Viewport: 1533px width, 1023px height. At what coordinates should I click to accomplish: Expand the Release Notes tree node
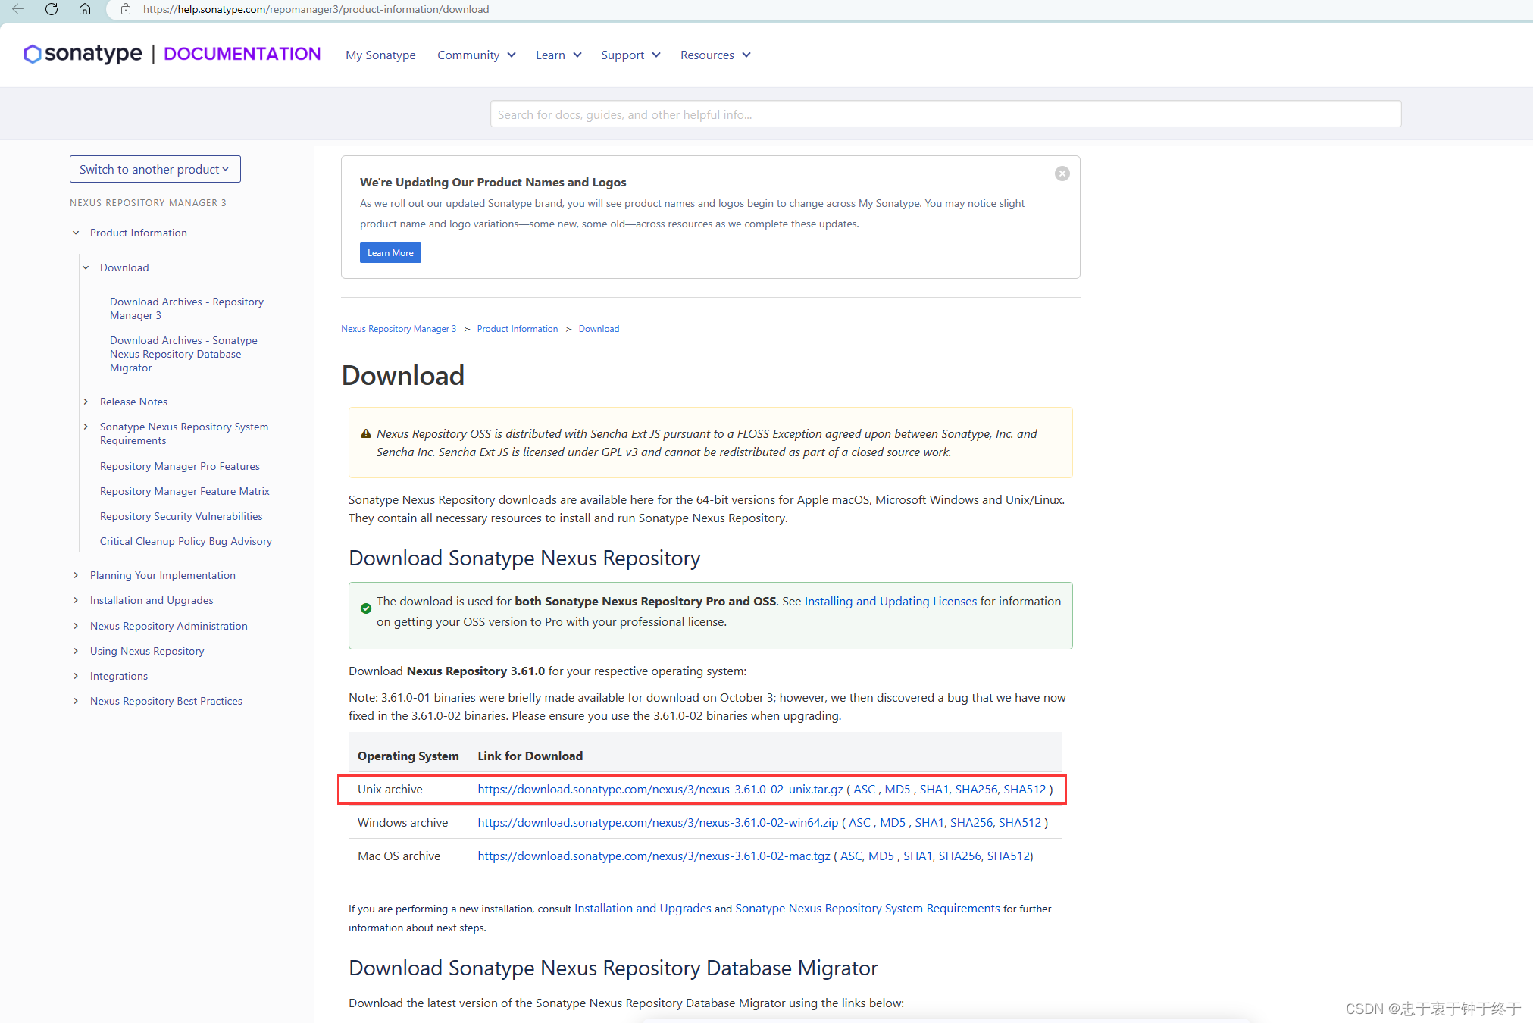[86, 402]
